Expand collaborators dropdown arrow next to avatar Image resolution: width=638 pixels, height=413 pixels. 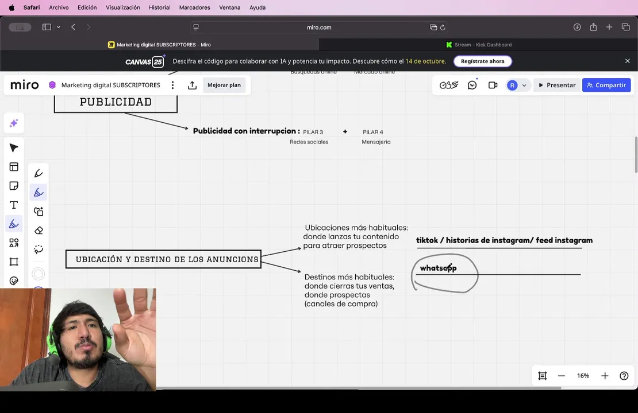pos(524,85)
